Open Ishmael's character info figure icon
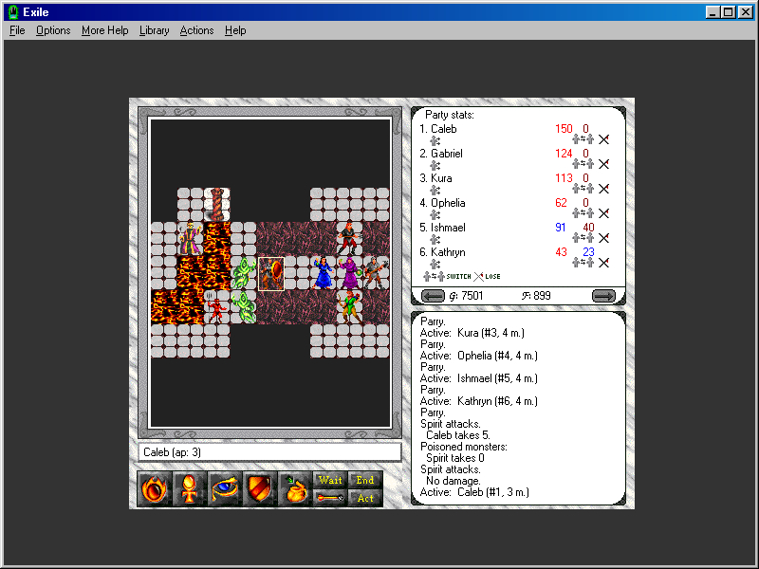The height and width of the screenshot is (569, 759). tap(435, 240)
